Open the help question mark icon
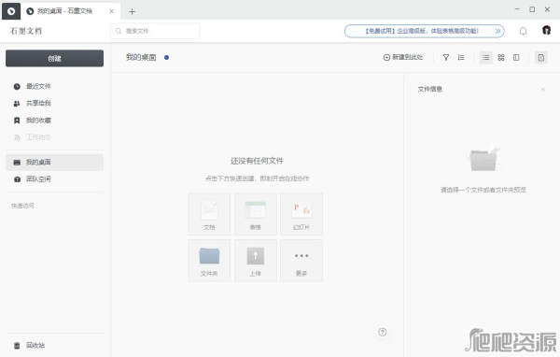Screen dimensions: 560x357 383,332
